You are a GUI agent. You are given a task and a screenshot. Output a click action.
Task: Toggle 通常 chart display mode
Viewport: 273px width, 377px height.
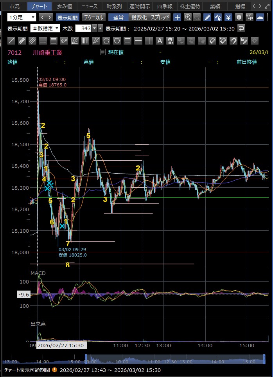coord(119,17)
